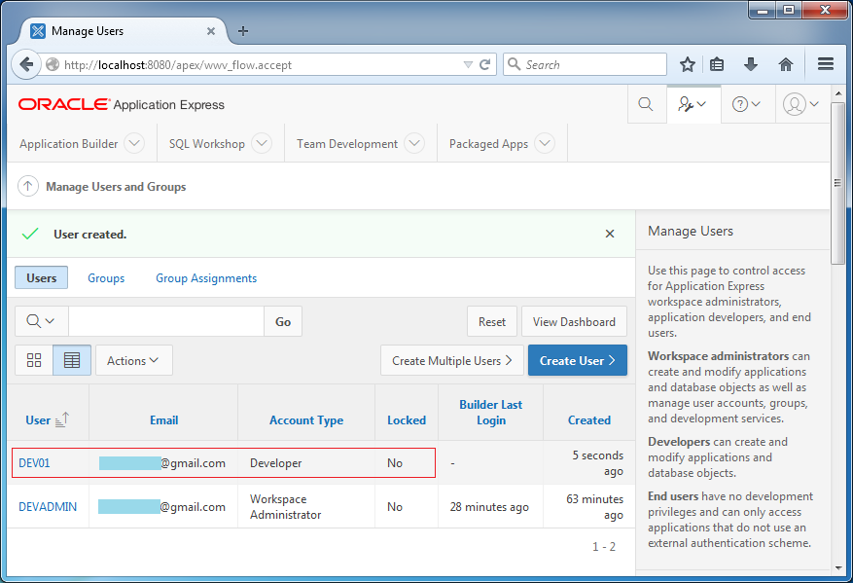
Task: Expand the SQL Workshop dropdown chevron
Action: (262, 143)
